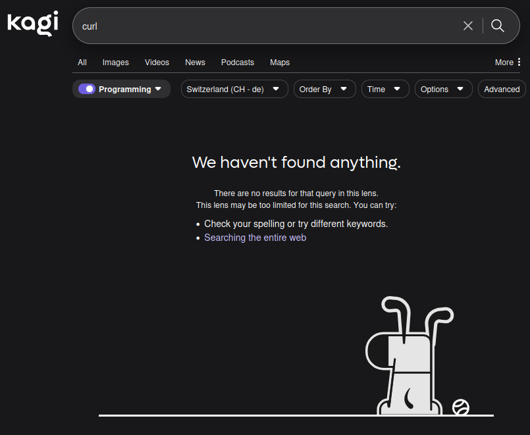The image size is (530, 435).
Task: Click the magnifying glass search icon
Action: point(498,26)
